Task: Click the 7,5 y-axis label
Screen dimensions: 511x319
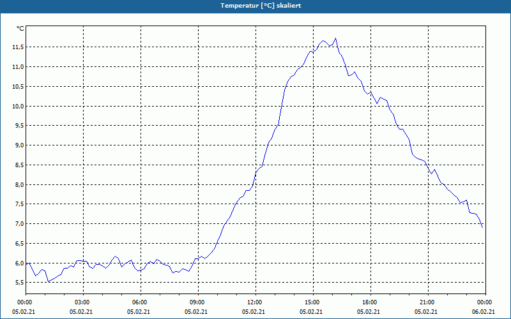Action: click(19, 204)
